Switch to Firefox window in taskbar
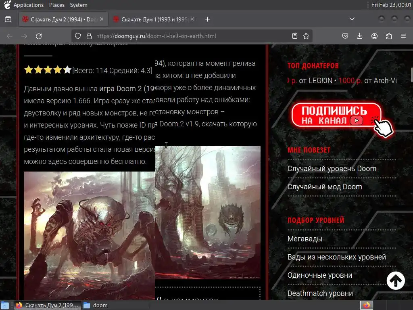 [x=48, y=305]
